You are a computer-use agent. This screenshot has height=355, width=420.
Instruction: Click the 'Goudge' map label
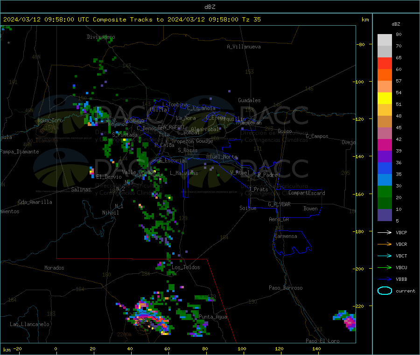pos(204,141)
